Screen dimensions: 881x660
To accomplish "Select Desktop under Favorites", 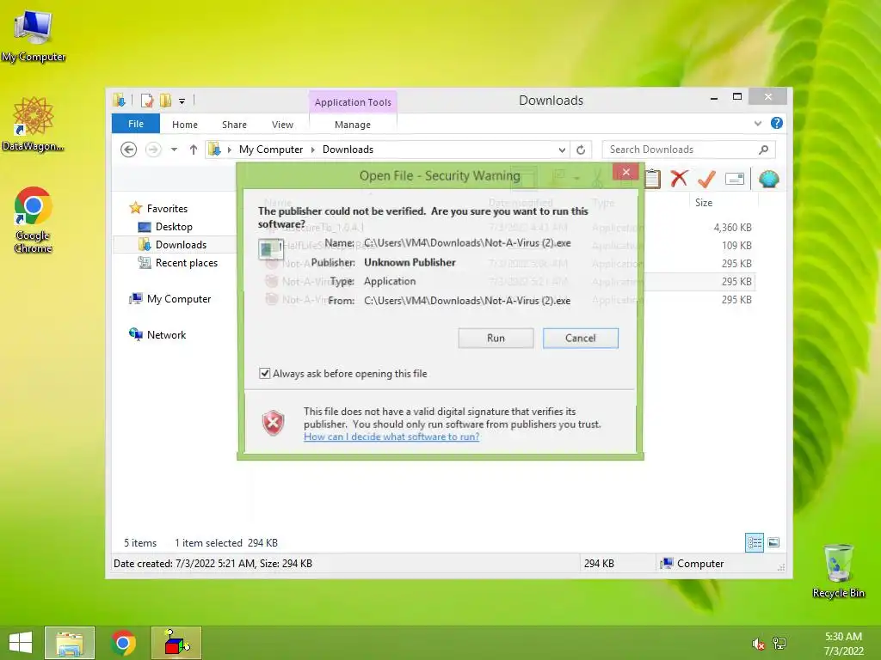I will (174, 227).
